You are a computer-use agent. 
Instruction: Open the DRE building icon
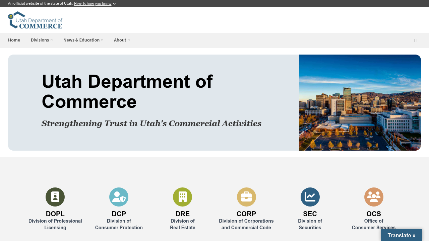coord(182,197)
